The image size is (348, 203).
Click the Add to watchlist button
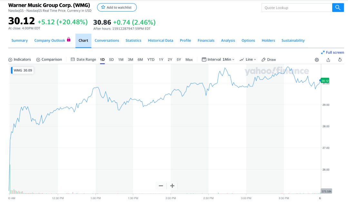coord(117,7)
